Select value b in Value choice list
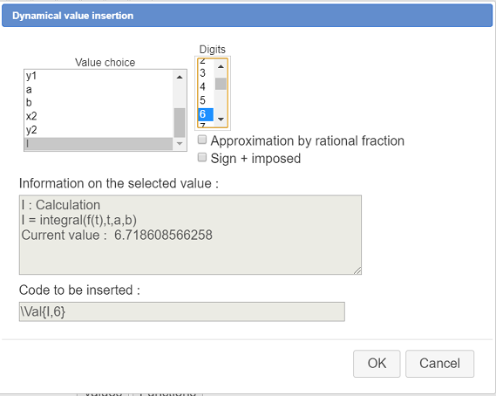Viewport: 496px width, 396px height. (99, 103)
